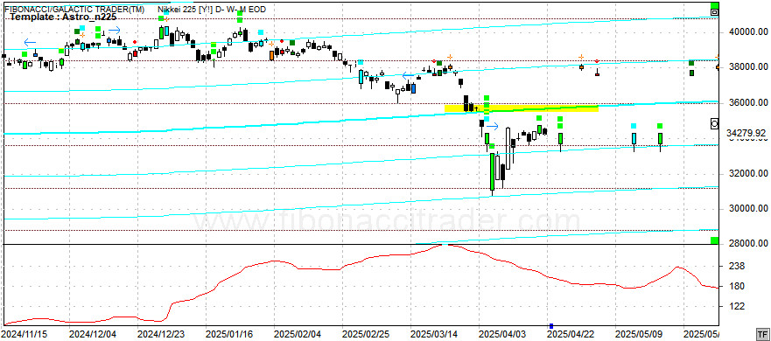
Task: Click the 2025/02/25 date label
Action: tap(366, 334)
